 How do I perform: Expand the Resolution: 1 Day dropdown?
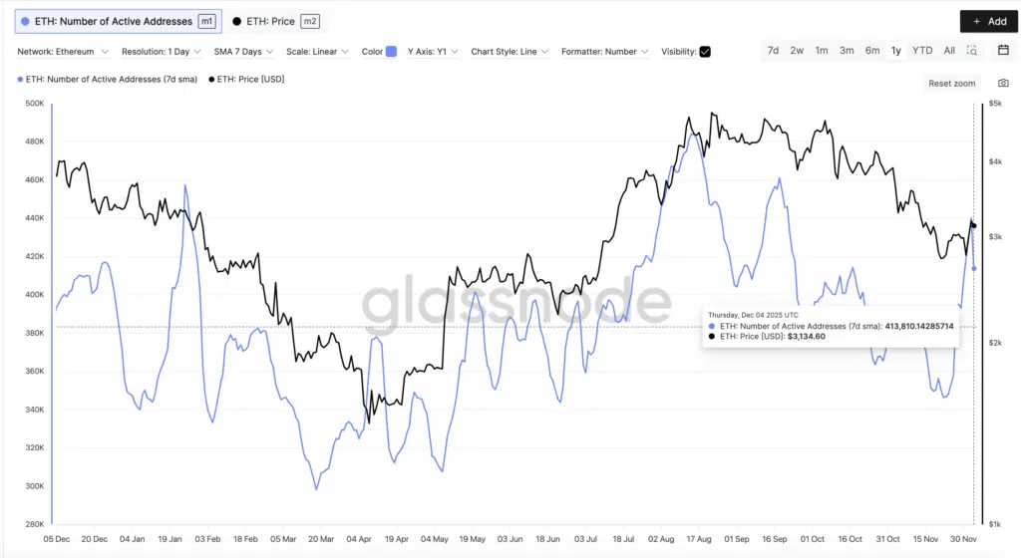[x=161, y=52]
